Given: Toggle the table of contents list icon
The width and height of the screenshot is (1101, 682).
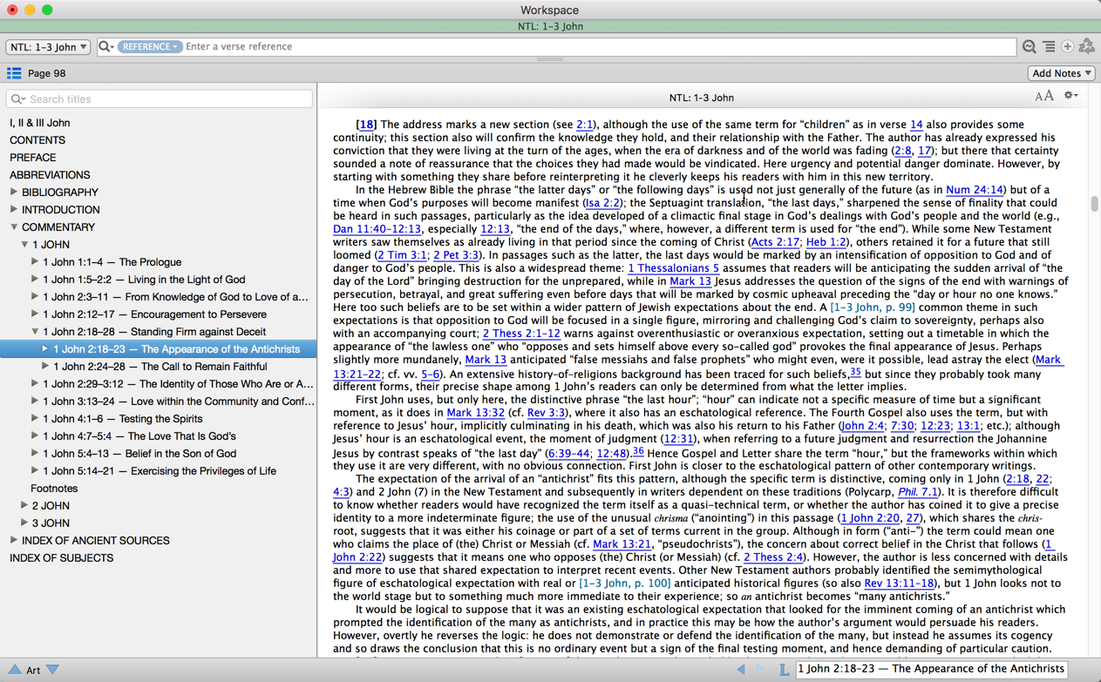Looking at the screenshot, I should coord(14,73).
